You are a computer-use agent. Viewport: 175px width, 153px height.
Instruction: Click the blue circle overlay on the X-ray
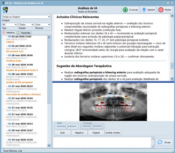112,97
